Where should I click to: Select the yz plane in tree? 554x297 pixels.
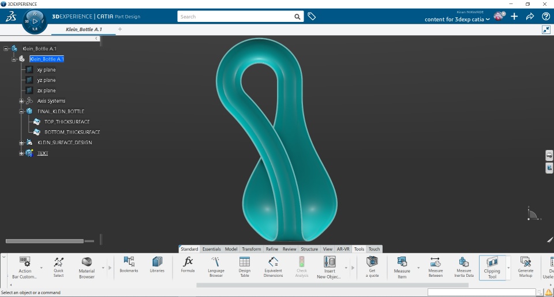(46, 80)
